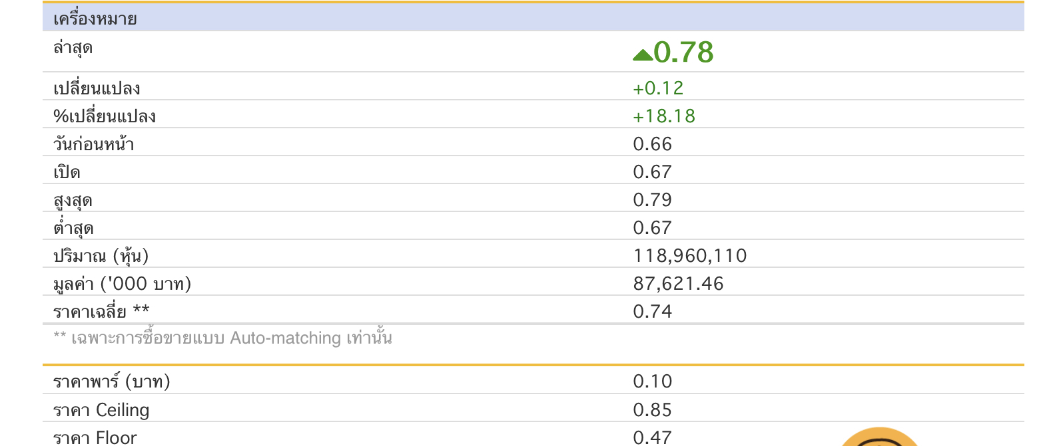Screen dimensions: 1063x446
Task: Click the par value 0.10
Action: 652,382
